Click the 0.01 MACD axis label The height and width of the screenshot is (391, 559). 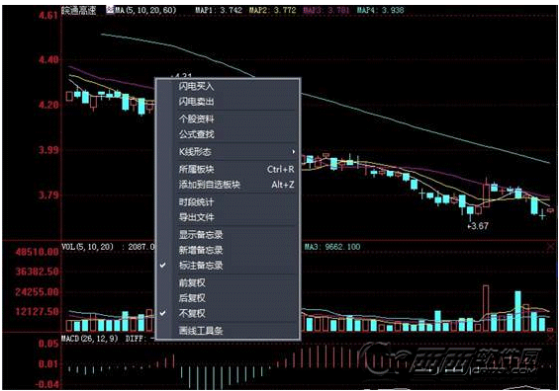[48, 364]
